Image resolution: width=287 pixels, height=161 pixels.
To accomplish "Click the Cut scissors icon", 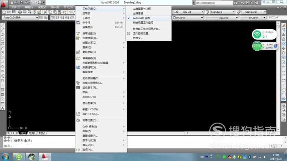I will point(45,12).
